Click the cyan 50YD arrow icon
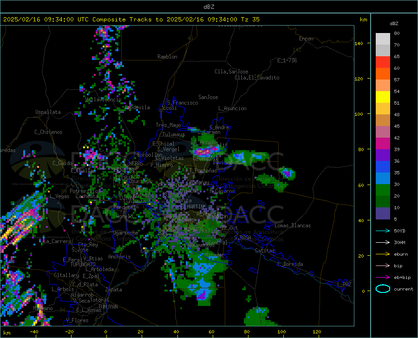418x338 pixels. pyautogui.click(x=383, y=231)
